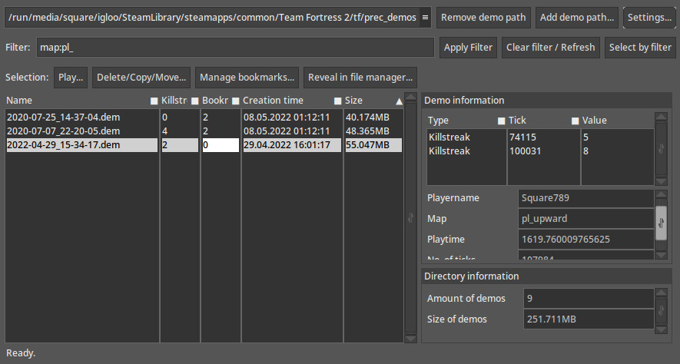The image size is (680, 364).
Task: Click the light scrollbar thumb beside the Map field
Action: point(661,223)
